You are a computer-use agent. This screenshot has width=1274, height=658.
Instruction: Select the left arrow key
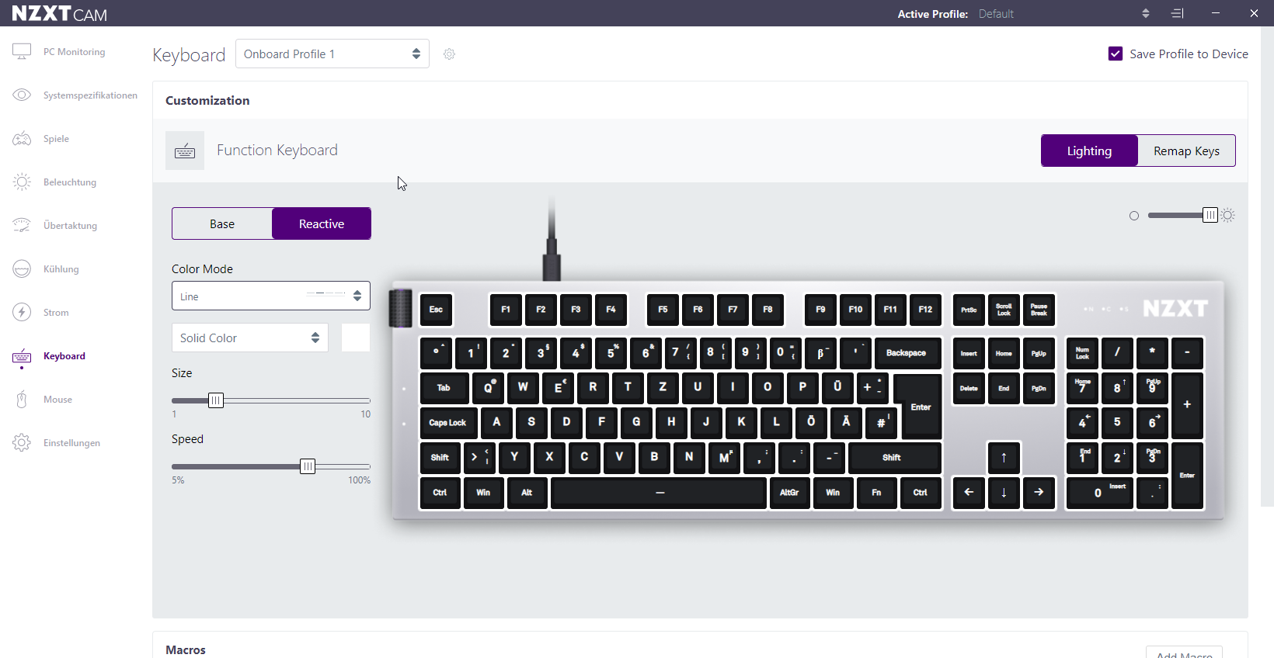click(969, 493)
